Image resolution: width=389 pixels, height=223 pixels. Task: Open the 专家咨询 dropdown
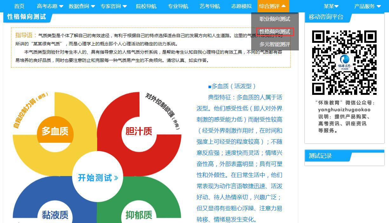pyautogui.click(x=113, y=6)
